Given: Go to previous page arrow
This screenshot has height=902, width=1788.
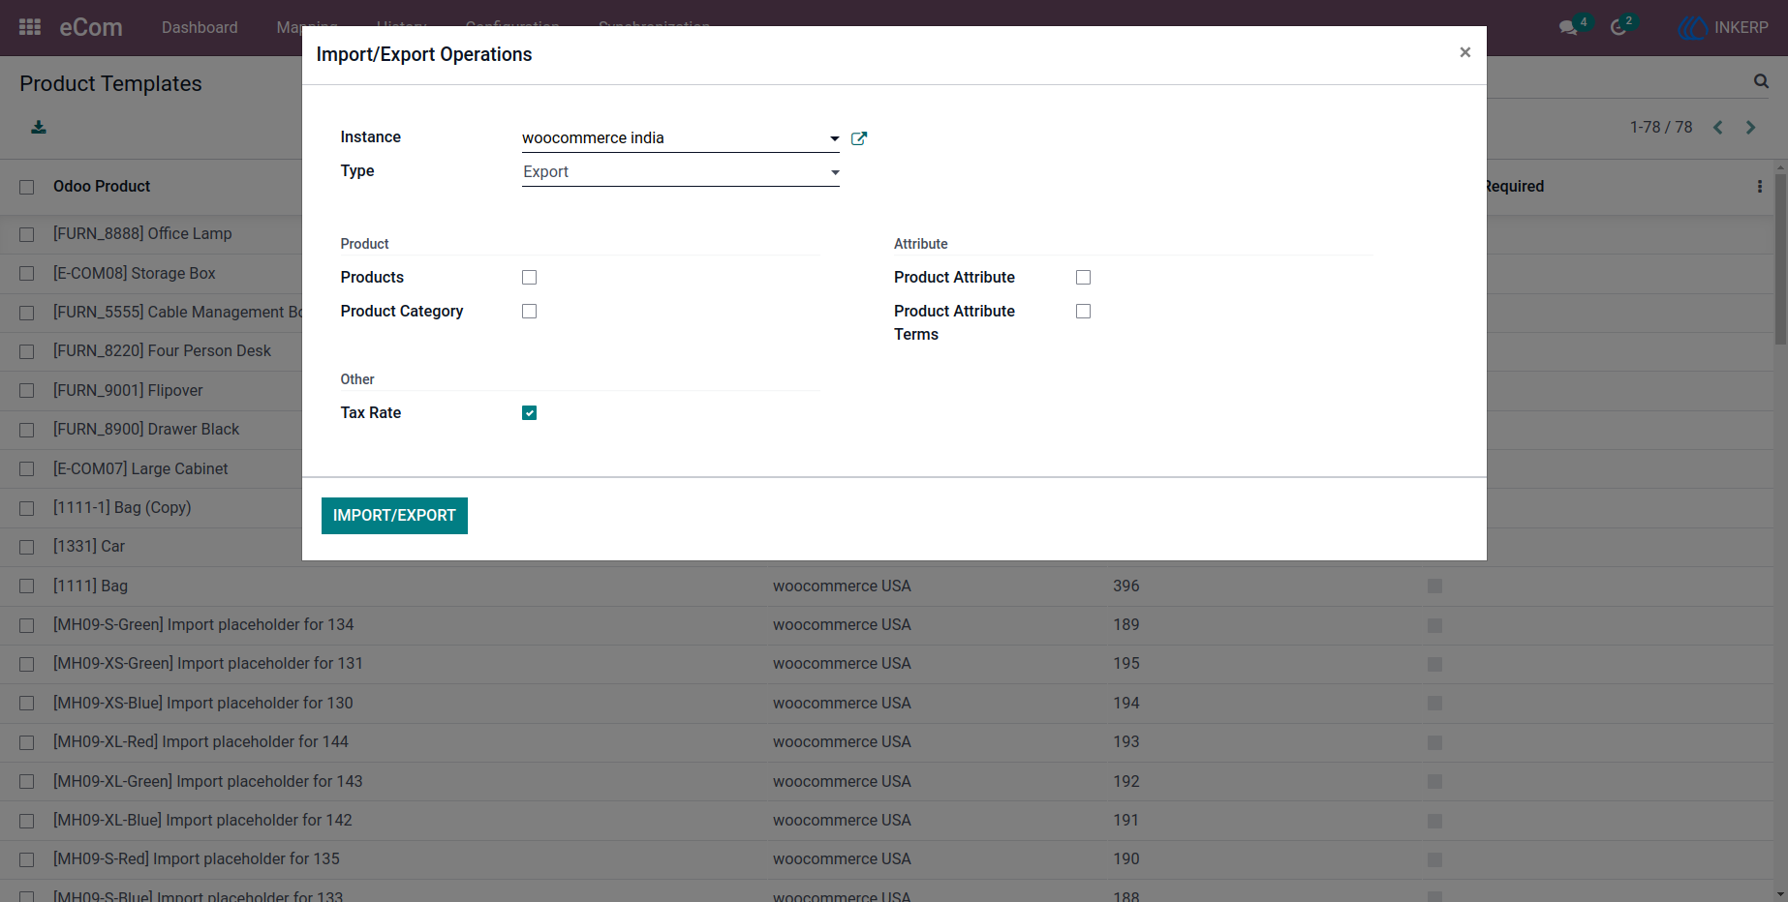Looking at the screenshot, I should [x=1718, y=127].
